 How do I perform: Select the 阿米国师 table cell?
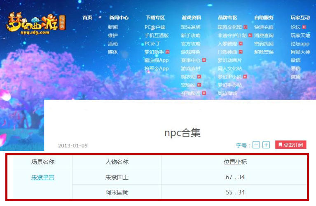(x=117, y=192)
